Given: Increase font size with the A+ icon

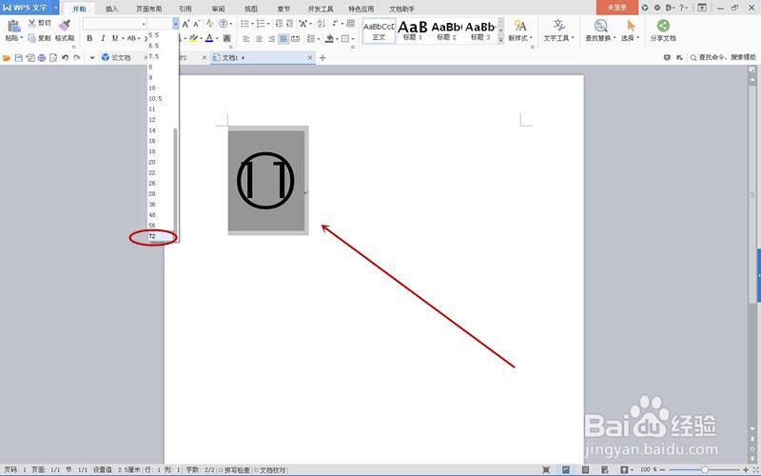Looking at the screenshot, I should coord(185,23).
